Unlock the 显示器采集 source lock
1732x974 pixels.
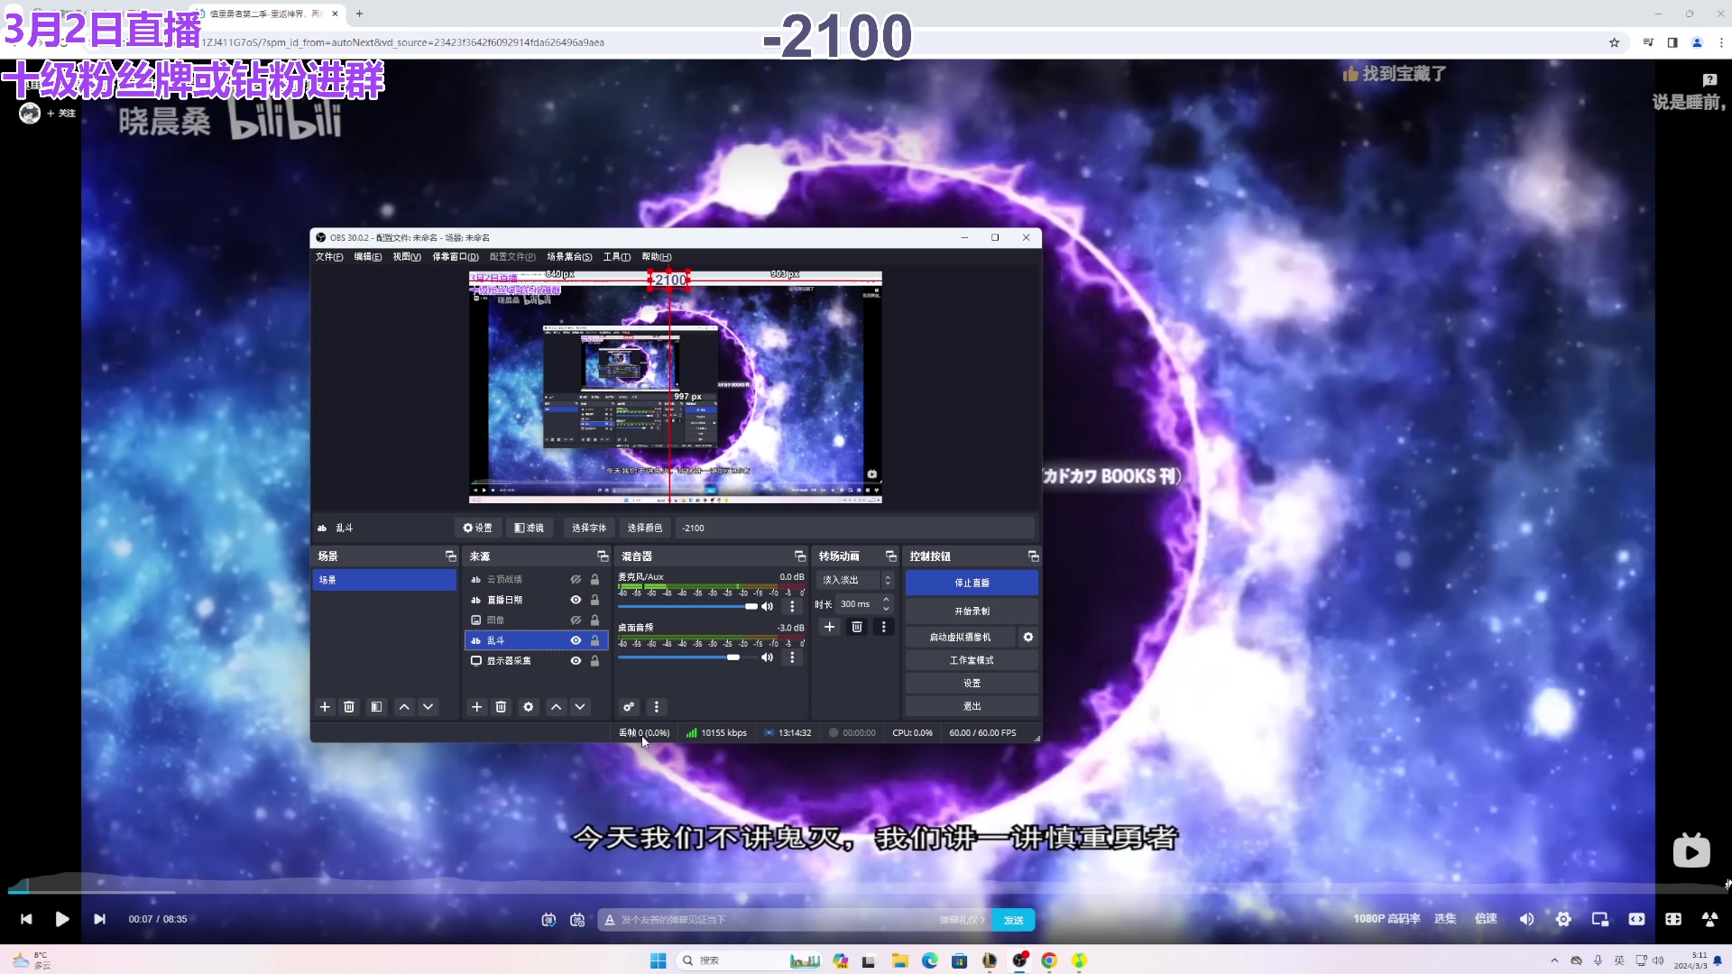click(594, 661)
